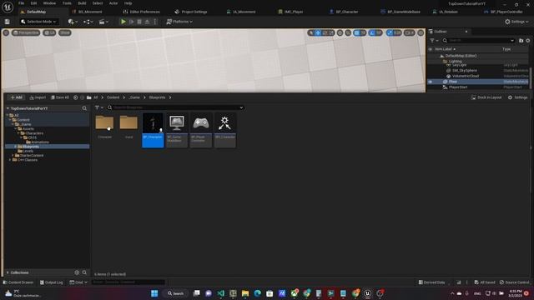
Task: Choose the scale objects tool in viewport
Action: pyautogui.click(x=331, y=33)
